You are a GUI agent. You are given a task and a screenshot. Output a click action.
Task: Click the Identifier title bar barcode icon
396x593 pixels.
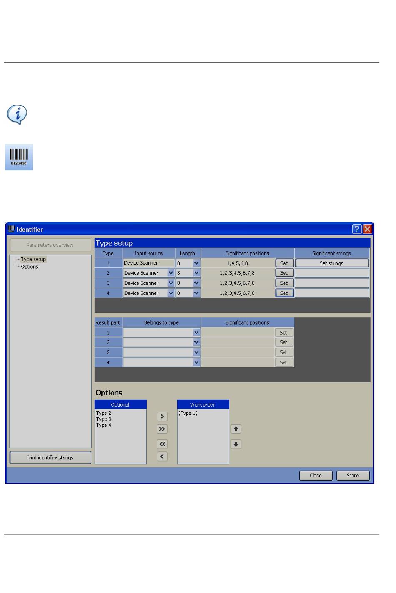[x=11, y=229]
